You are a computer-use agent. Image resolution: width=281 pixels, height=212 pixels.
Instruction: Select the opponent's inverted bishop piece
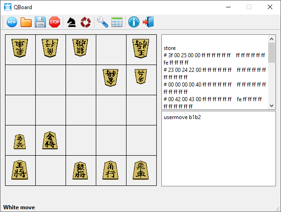(50, 48)
